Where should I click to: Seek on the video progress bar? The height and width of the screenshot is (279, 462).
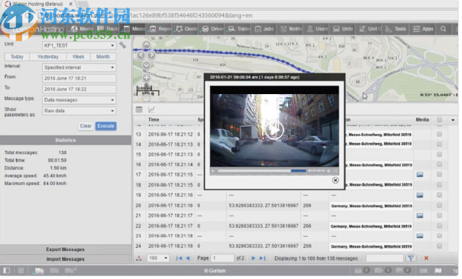tap(262, 171)
